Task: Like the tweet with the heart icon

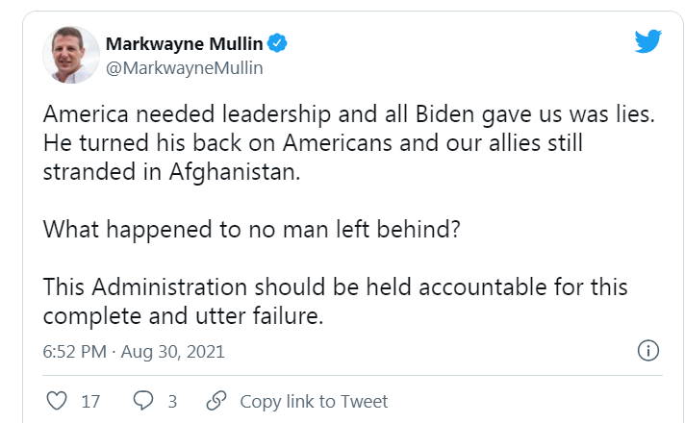Action: pos(57,401)
